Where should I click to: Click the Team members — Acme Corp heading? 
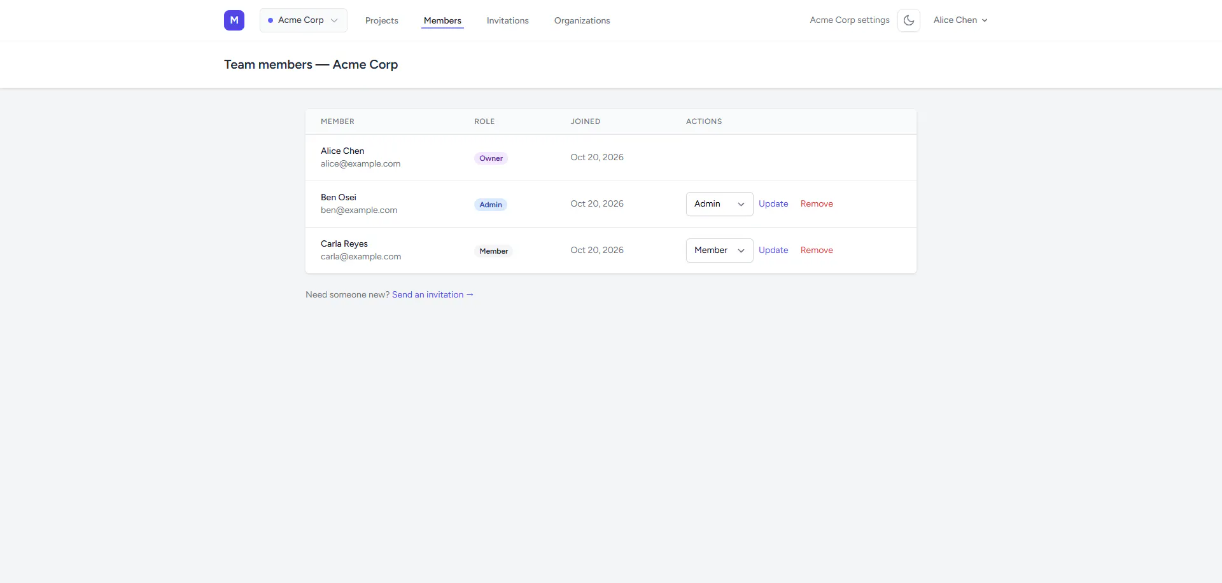pyautogui.click(x=311, y=65)
